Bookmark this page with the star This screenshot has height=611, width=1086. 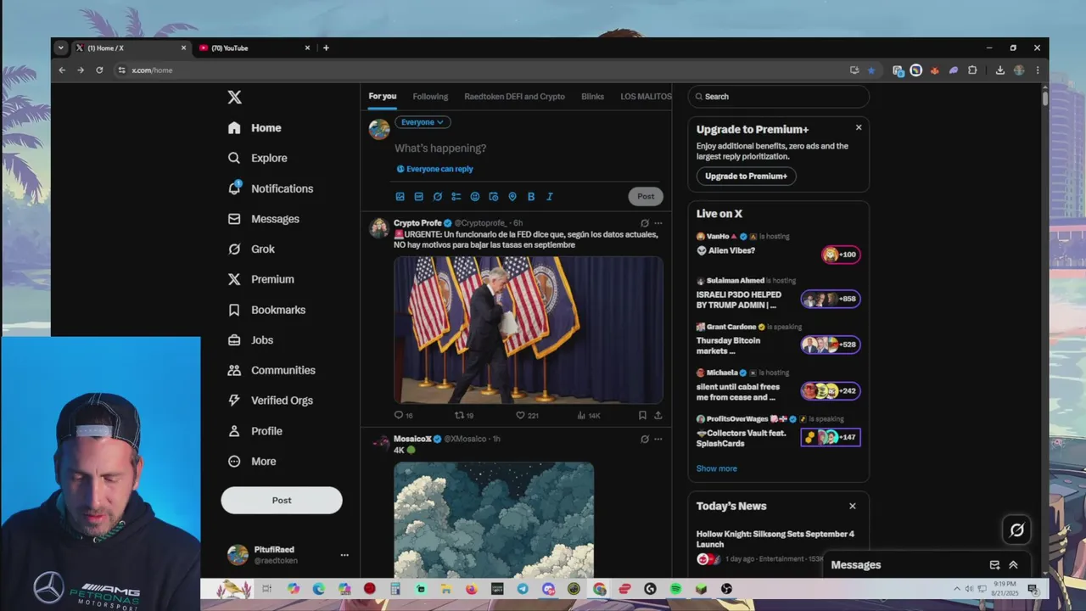tap(871, 70)
